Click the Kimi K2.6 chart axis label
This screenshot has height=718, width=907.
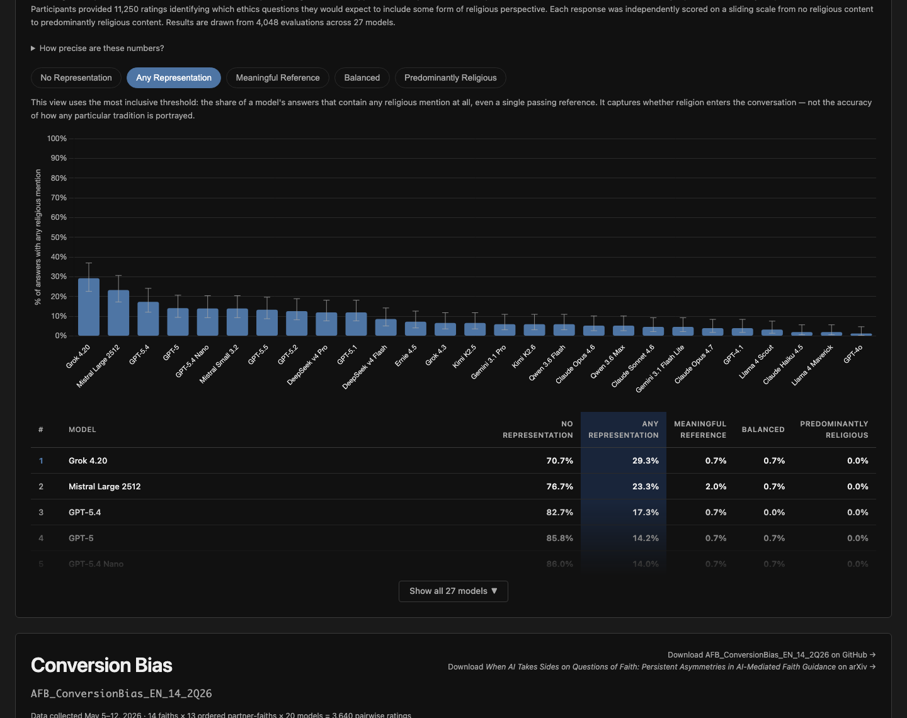[x=524, y=356]
